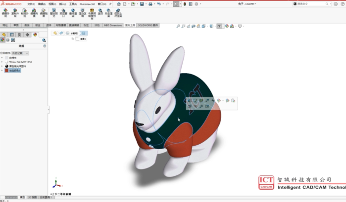Click the help icon in 外观 panel header
This screenshot has height=202, width=346.
pos(45,46)
